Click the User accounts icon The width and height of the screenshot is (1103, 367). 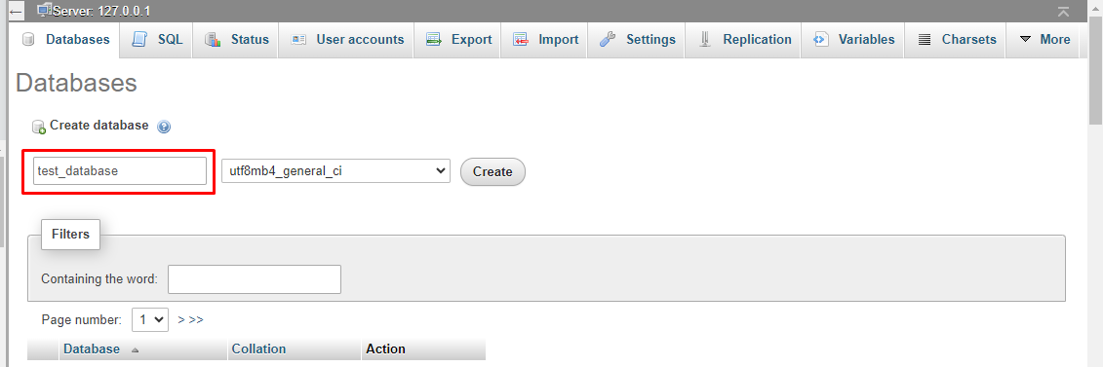tap(298, 39)
